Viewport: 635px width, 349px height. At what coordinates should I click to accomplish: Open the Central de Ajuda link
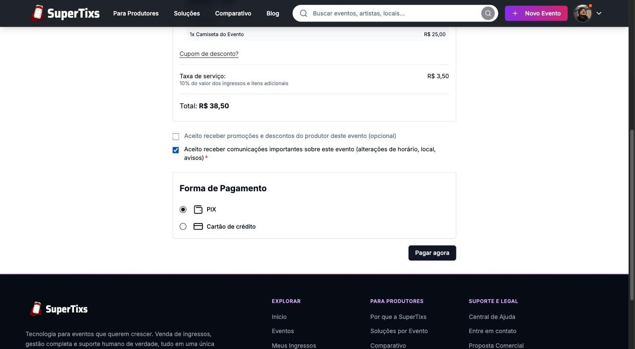click(x=492, y=317)
